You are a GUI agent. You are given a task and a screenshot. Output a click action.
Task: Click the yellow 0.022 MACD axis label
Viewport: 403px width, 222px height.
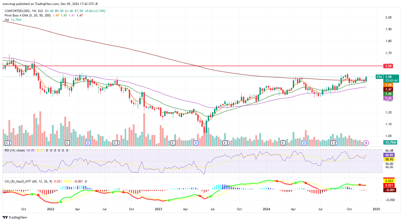tap(389, 181)
